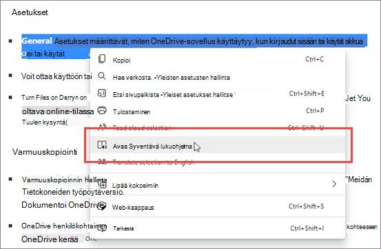The image size is (381, 249).
Task: Choose Read aloud selection menu entry
Action: 218,128
